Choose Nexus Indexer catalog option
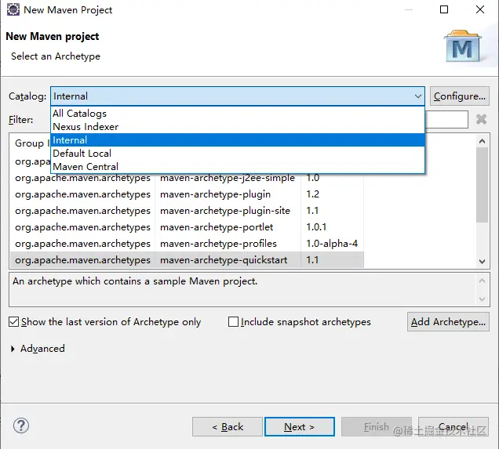The width and height of the screenshot is (499, 449). tap(238, 127)
